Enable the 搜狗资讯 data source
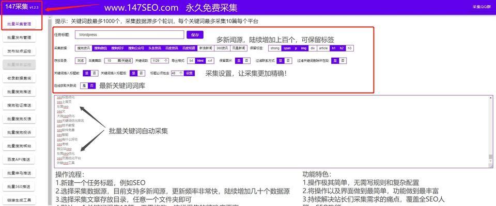 (x=83, y=48)
